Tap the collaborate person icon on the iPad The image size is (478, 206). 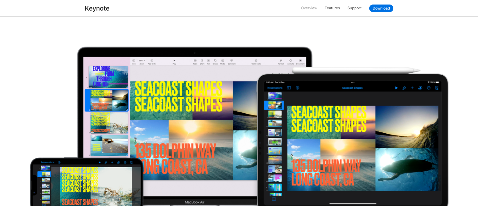420,88
